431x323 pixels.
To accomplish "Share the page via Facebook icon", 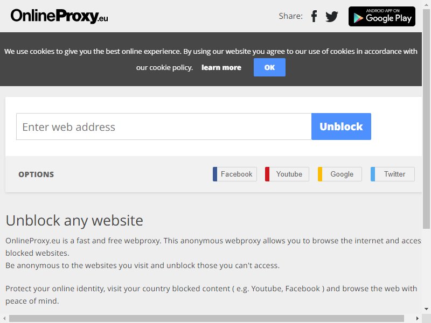I will pos(314,16).
